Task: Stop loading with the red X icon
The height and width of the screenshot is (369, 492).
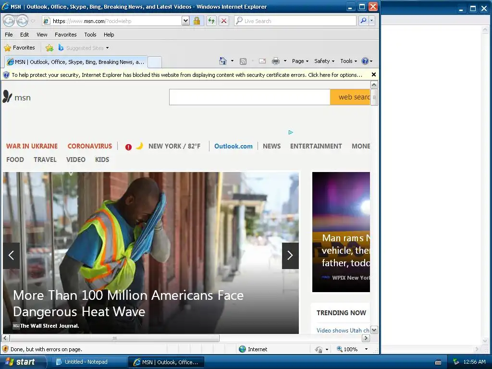Action: [x=224, y=21]
